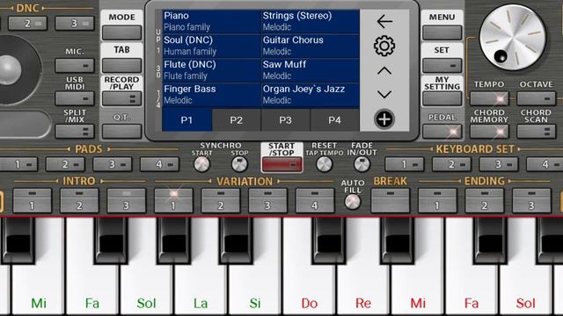Tap the Q.T. button
The height and width of the screenshot is (316, 563).
tap(121, 131)
